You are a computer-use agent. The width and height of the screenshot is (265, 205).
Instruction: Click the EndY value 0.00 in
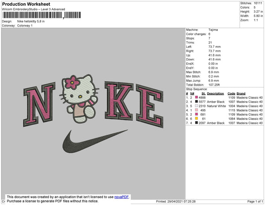click(213, 68)
